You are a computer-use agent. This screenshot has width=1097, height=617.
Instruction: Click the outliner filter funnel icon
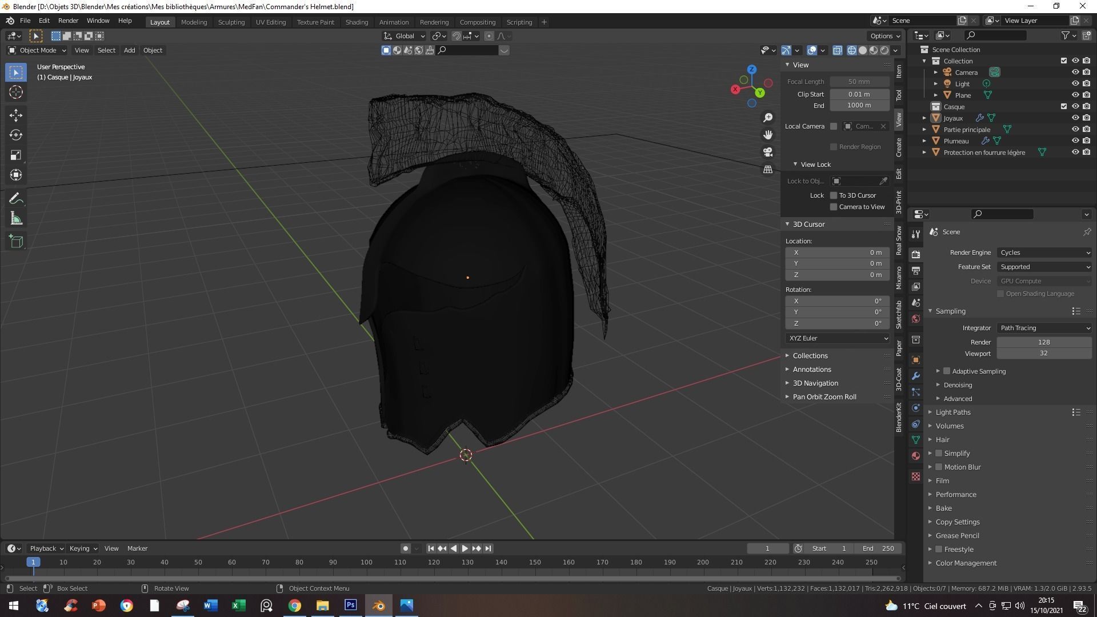(1066, 35)
